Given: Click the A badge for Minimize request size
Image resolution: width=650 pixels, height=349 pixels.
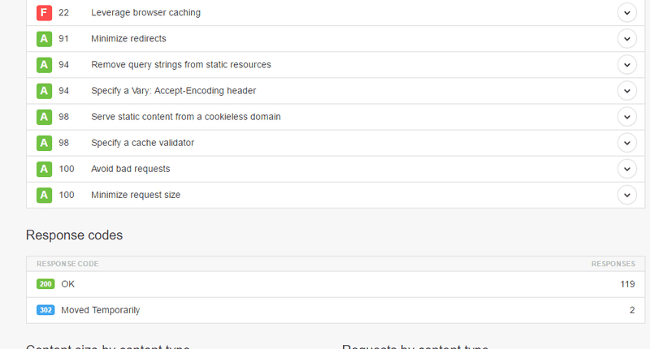Looking at the screenshot, I should [x=44, y=195].
